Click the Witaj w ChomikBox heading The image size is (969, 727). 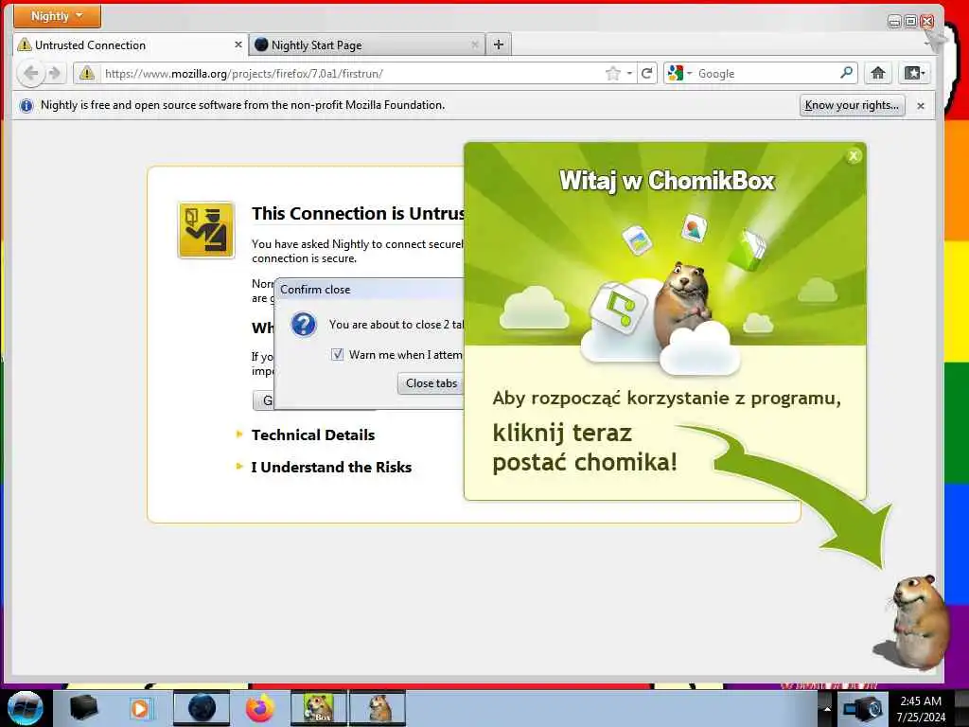pyautogui.click(x=667, y=181)
